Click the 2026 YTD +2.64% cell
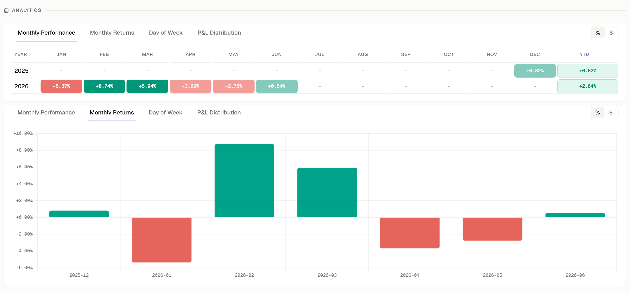This screenshot has height=293, width=630. pos(588,86)
